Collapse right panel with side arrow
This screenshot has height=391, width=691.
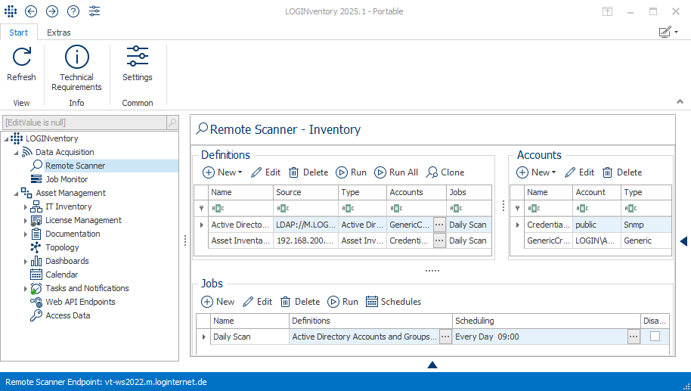pos(683,241)
